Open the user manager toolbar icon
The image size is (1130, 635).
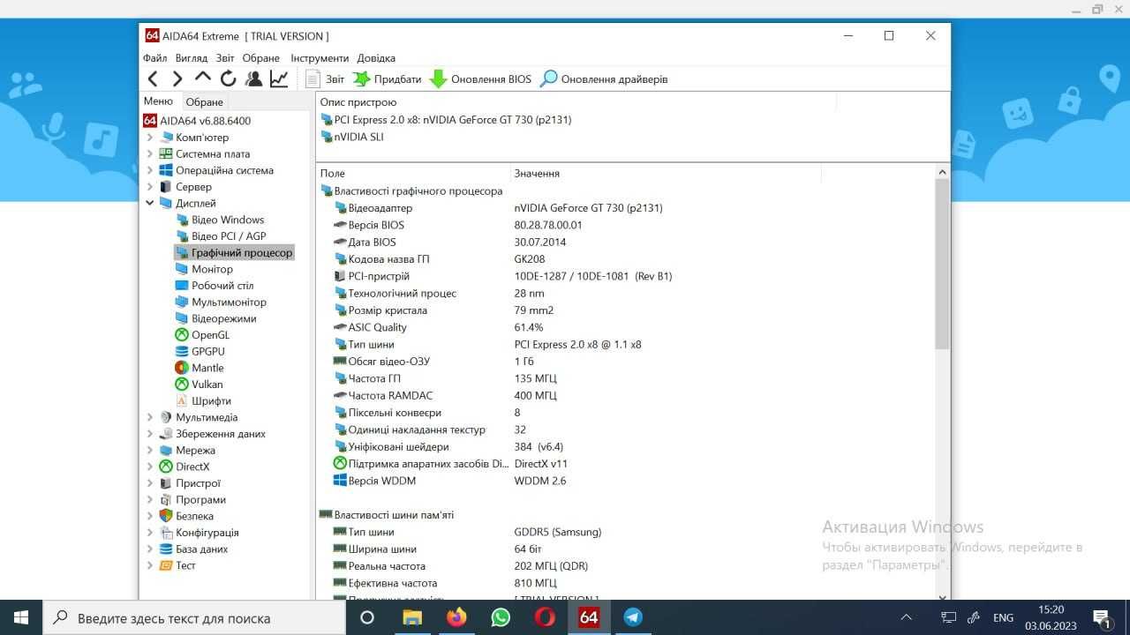pos(253,78)
